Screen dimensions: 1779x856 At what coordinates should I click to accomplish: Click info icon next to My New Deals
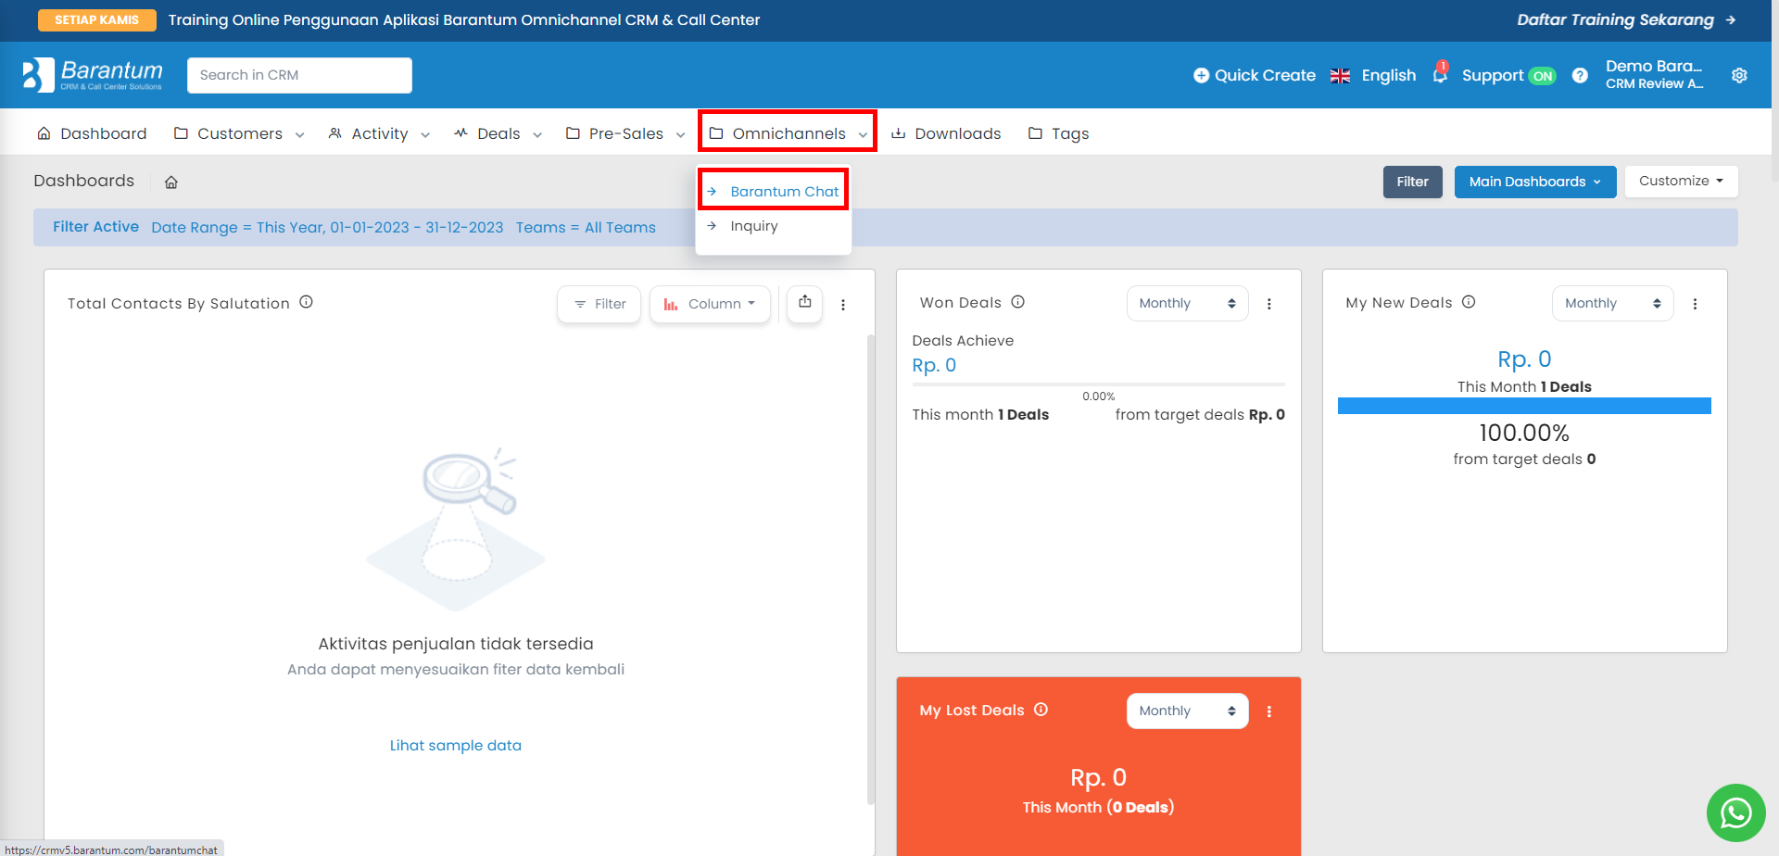point(1469,302)
